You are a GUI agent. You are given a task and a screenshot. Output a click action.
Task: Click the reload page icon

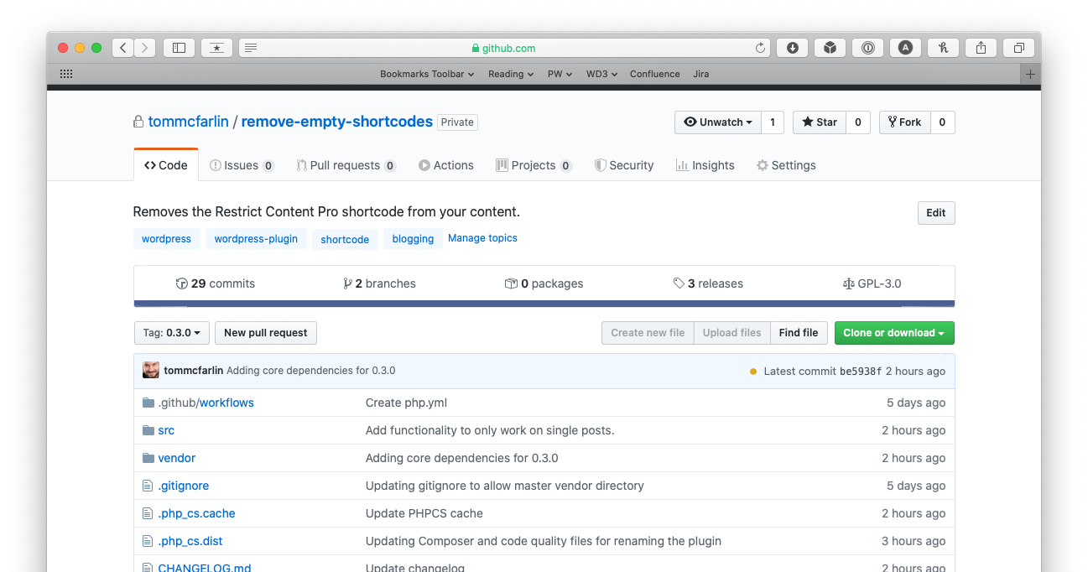tap(760, 48)
